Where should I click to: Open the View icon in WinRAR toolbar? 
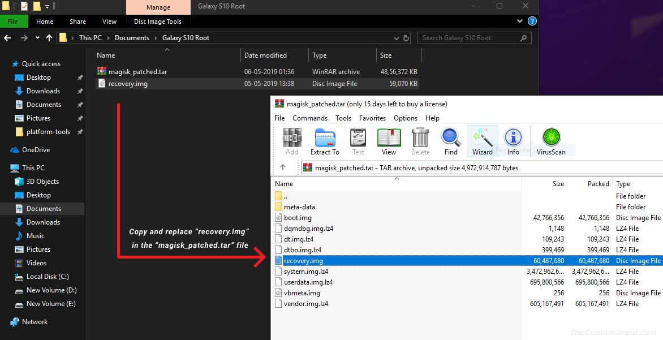pyautogui.click(x=389, y=141)
